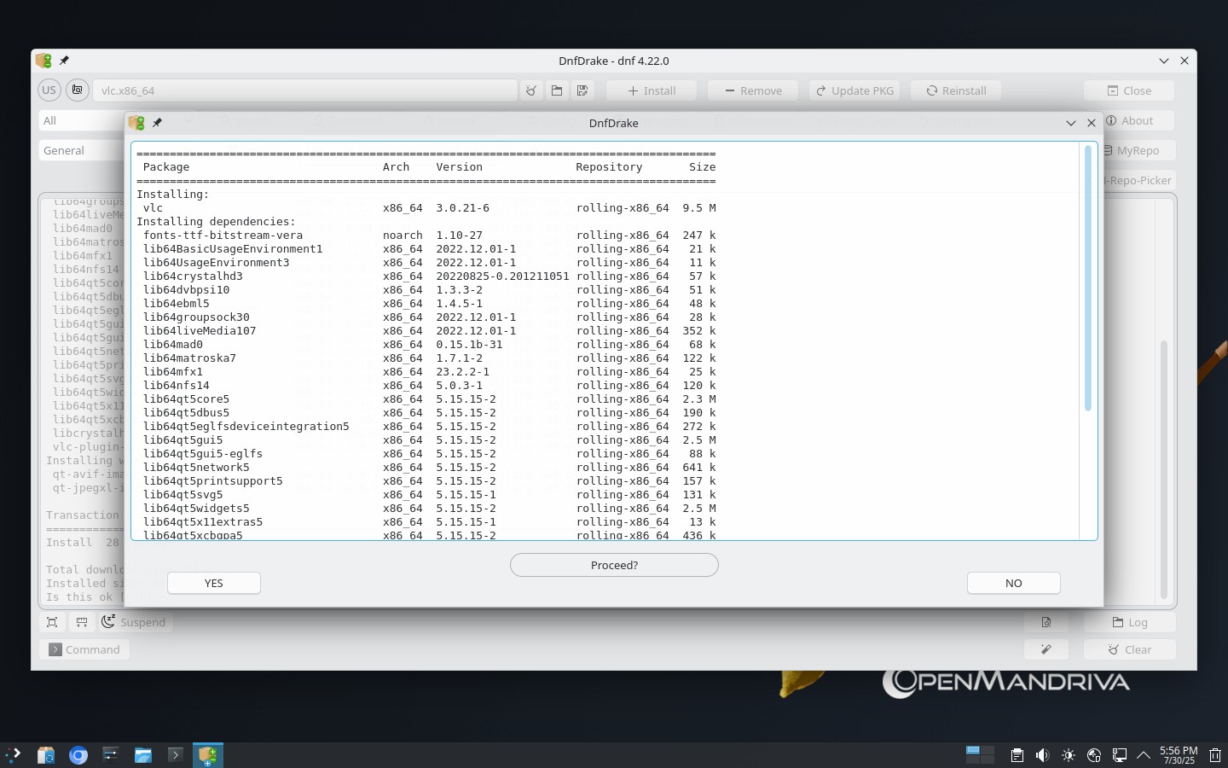Click the document search icon left of Log

click(1046, 622)
